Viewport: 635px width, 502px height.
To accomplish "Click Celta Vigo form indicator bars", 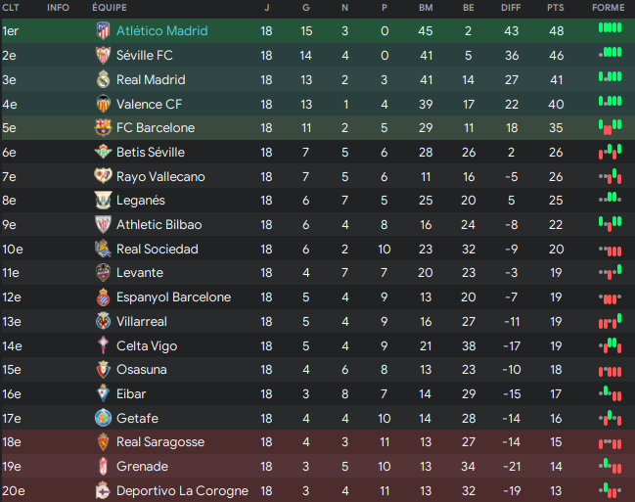I will pos(610,344).
